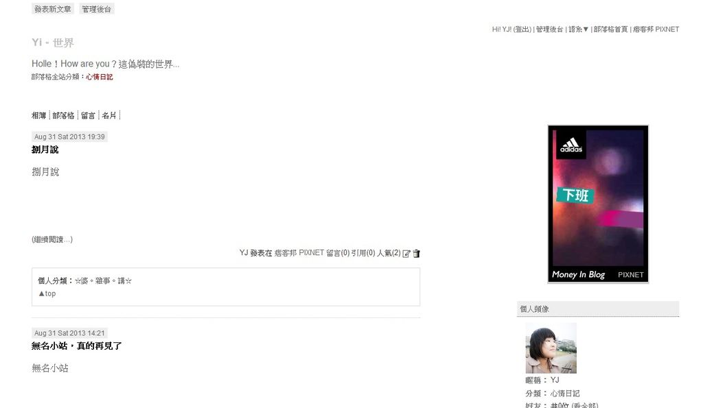The width and height of the screenshot is (703, 408).
Task: Open the 語系 language dropdown
Action: point(578,29)
